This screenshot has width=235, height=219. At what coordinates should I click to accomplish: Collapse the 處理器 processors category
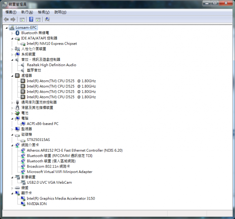pos(12,76)
